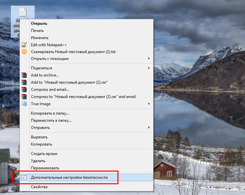
Task: Select the text document icon on desktop
Action: [23, 12]
